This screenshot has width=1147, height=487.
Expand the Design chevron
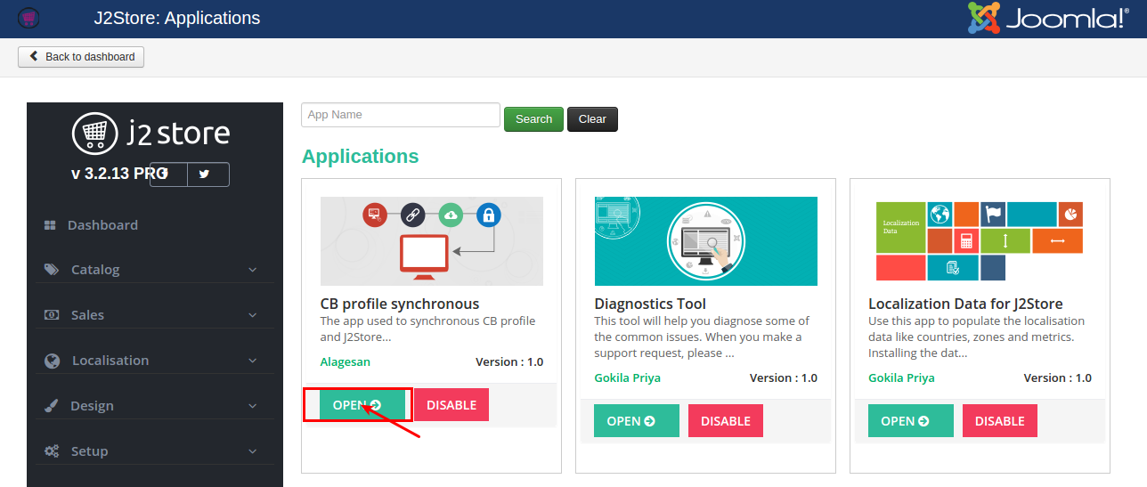point(253,406)
